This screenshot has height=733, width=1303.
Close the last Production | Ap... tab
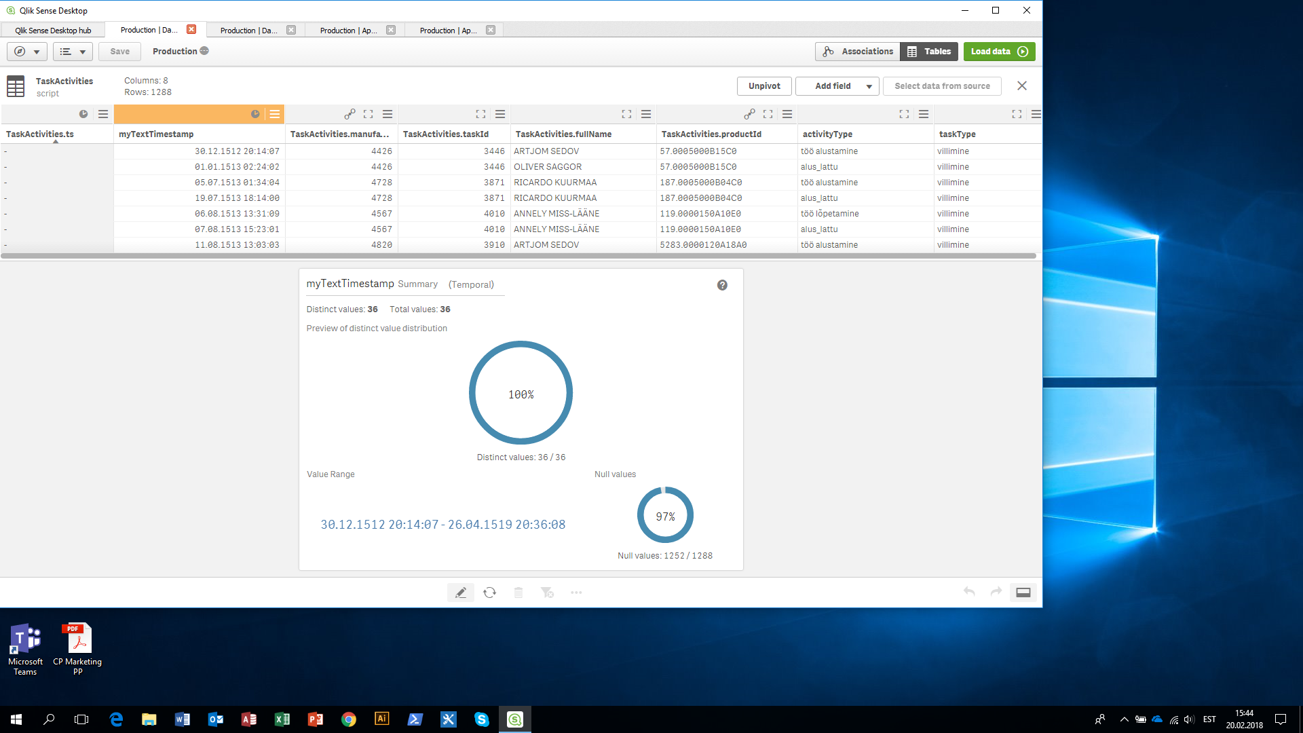point(491,30)
